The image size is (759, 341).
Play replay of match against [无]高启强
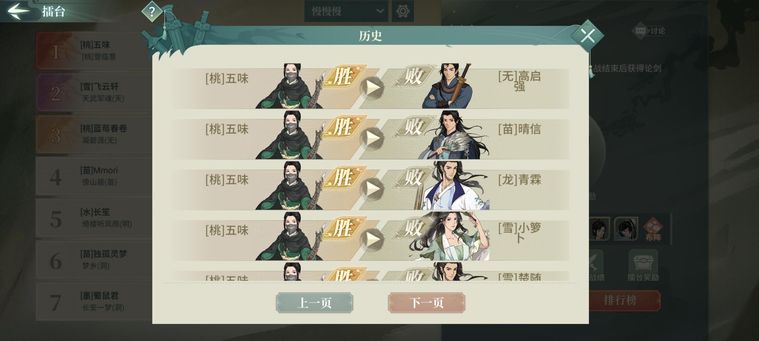[x=372, y=88]
